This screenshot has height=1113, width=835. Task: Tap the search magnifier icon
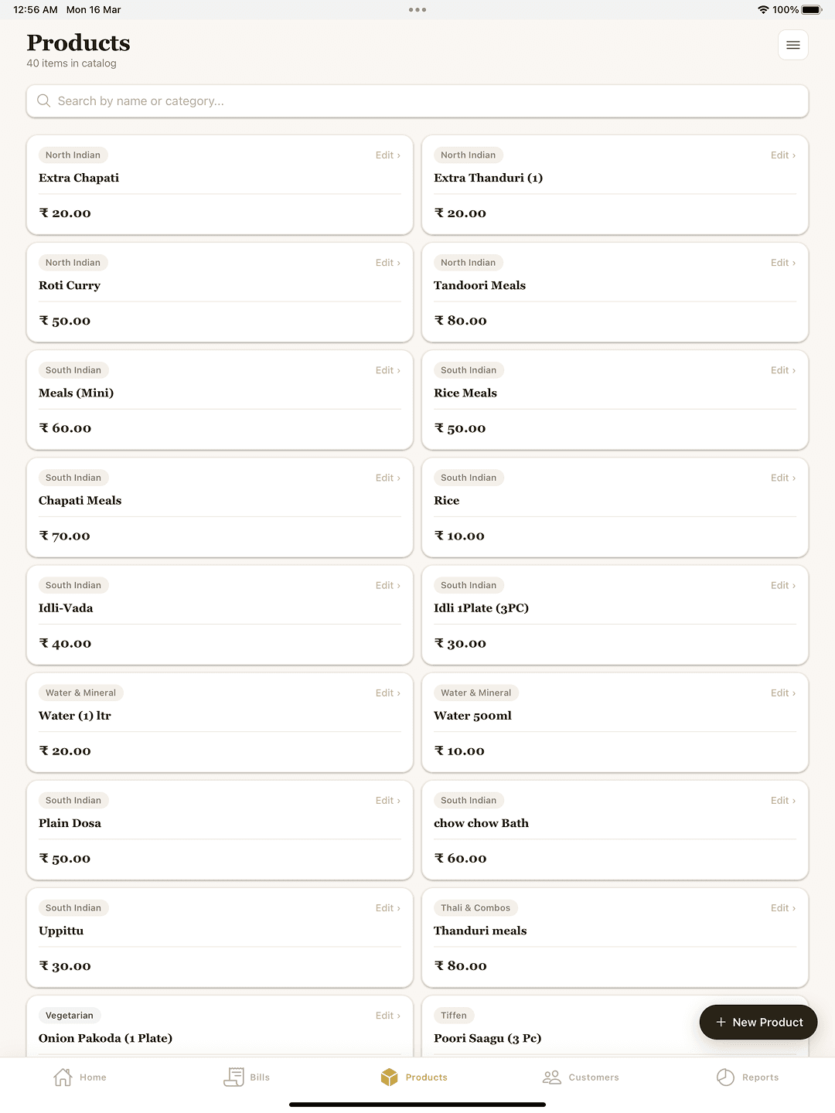[x=44, y=101]
